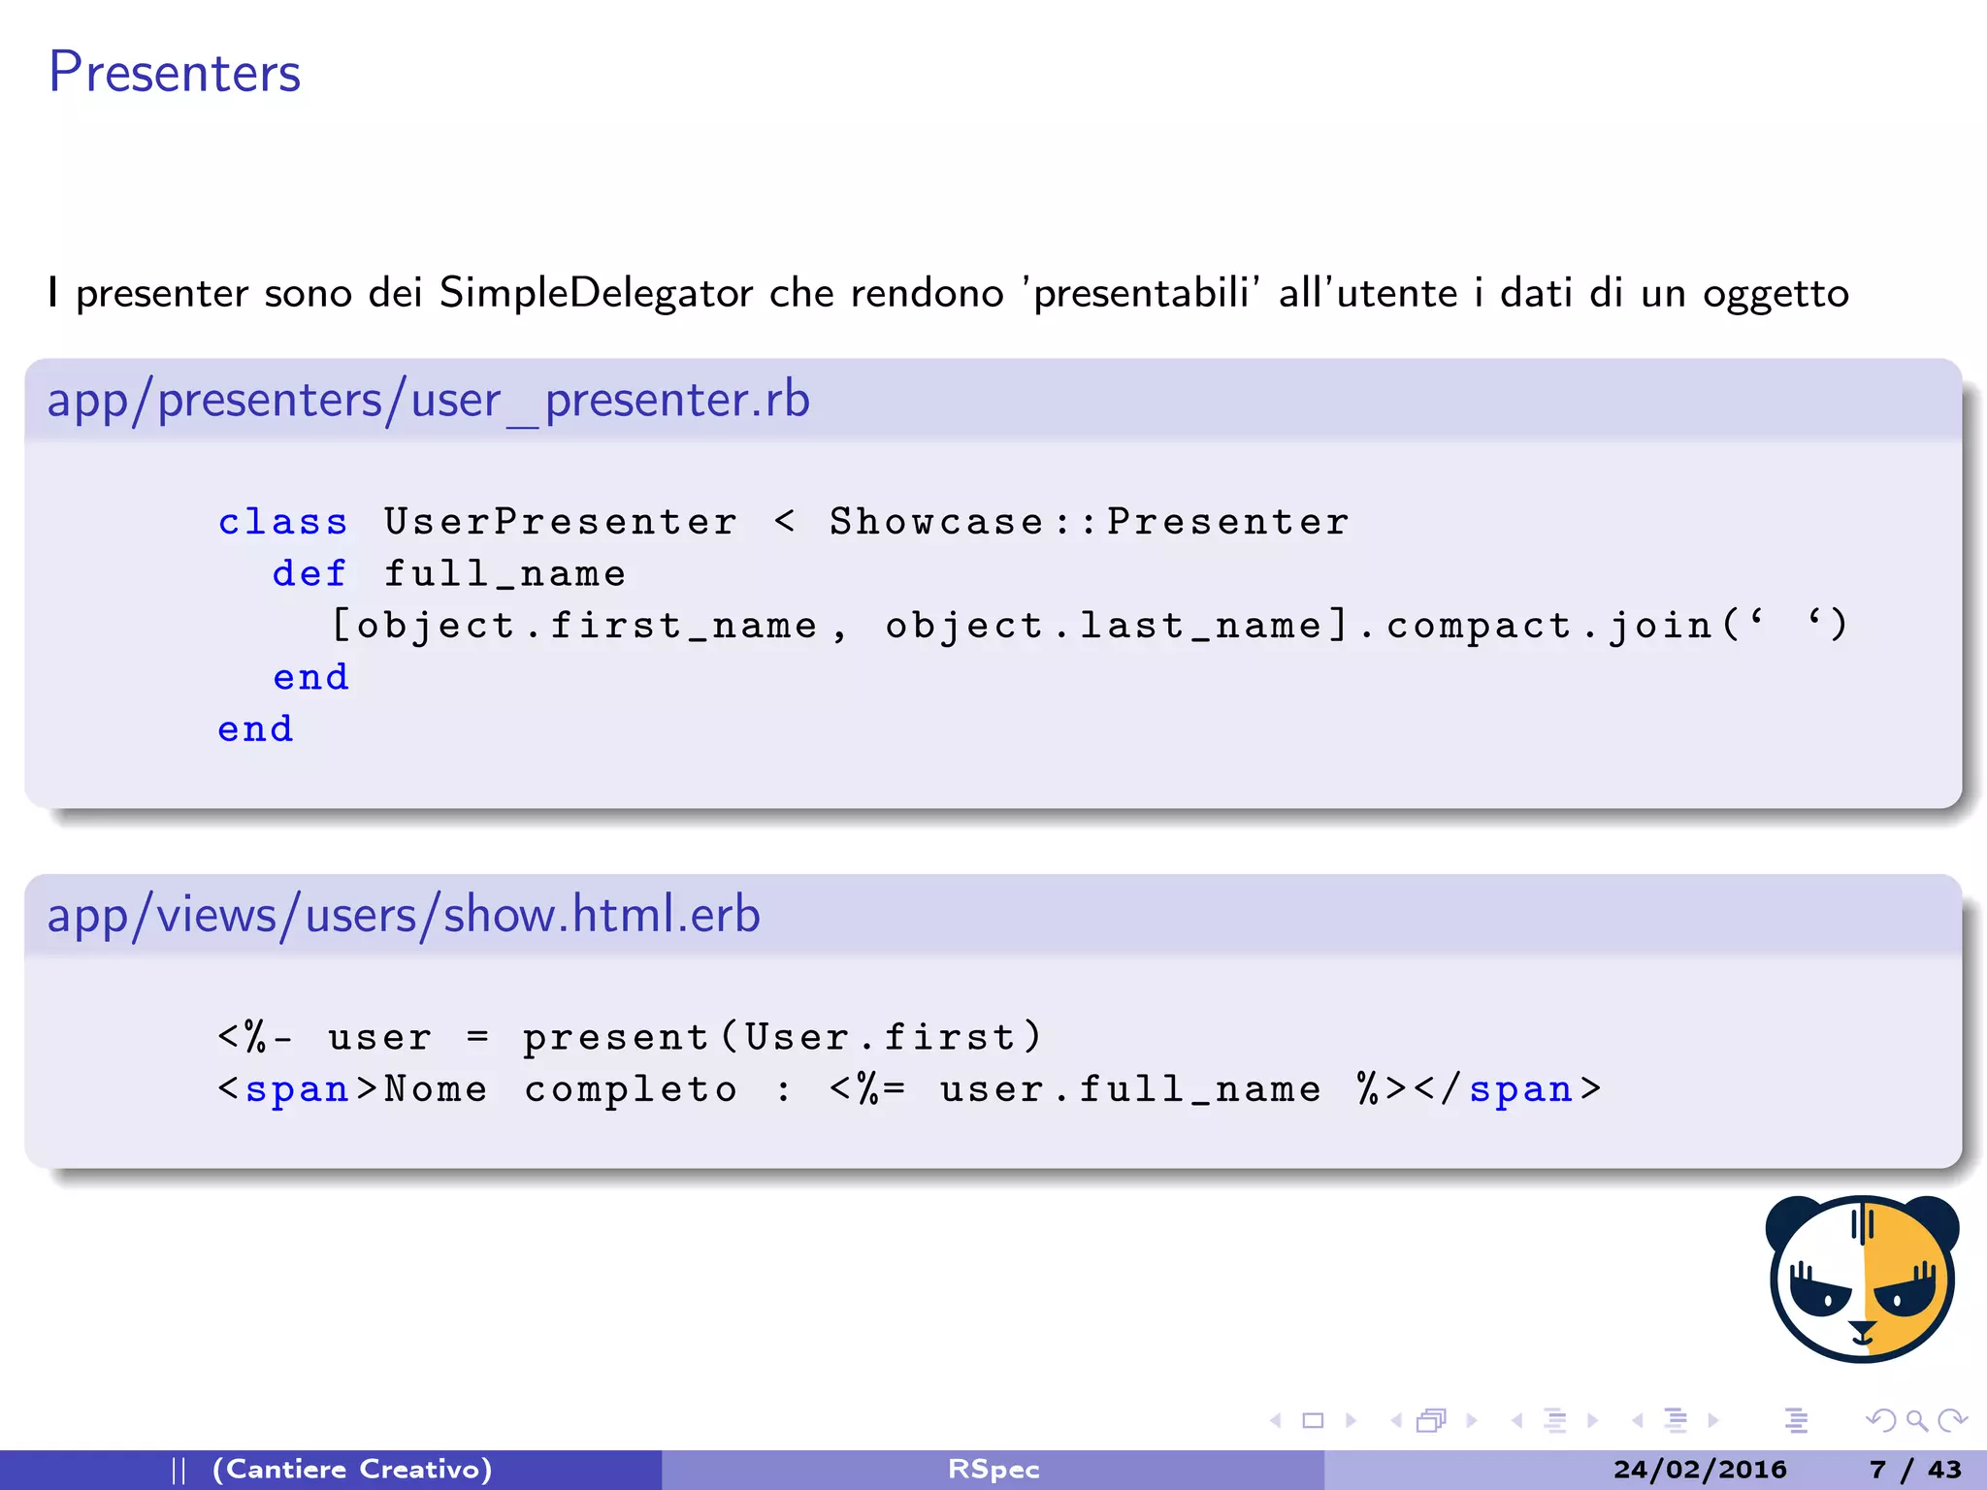The width and height of the screenshot is (1987, 1490).
Task: Click the '7 / 43' page counter
Action: [1915, 1470]
